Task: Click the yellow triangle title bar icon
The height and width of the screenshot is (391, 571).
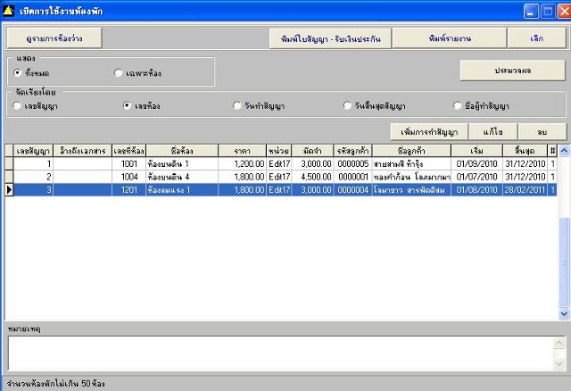Action: (8, 11)
